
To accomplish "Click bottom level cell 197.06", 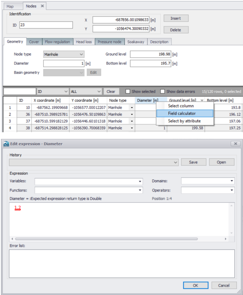I will (228, 121).
